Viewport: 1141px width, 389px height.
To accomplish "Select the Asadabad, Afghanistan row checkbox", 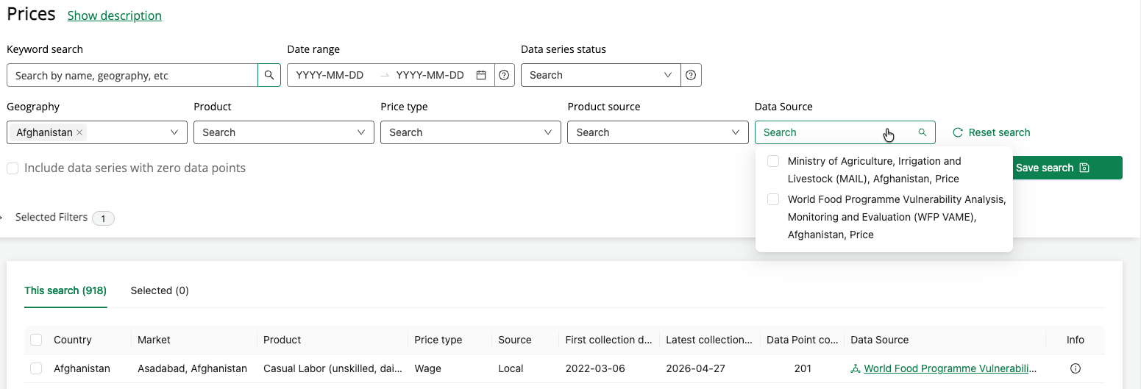I will [x=36, y=368].
